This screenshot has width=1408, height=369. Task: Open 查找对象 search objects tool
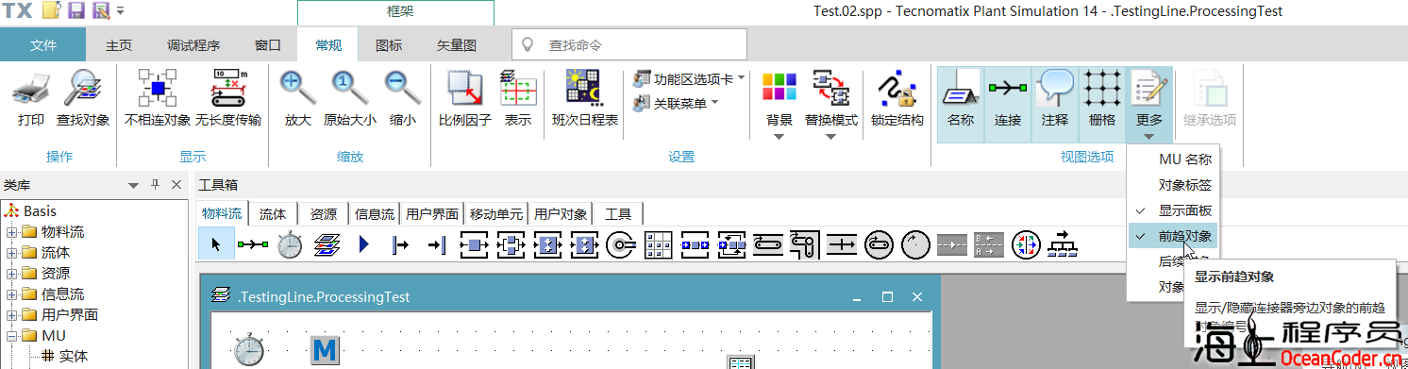(x=83, y=90)
